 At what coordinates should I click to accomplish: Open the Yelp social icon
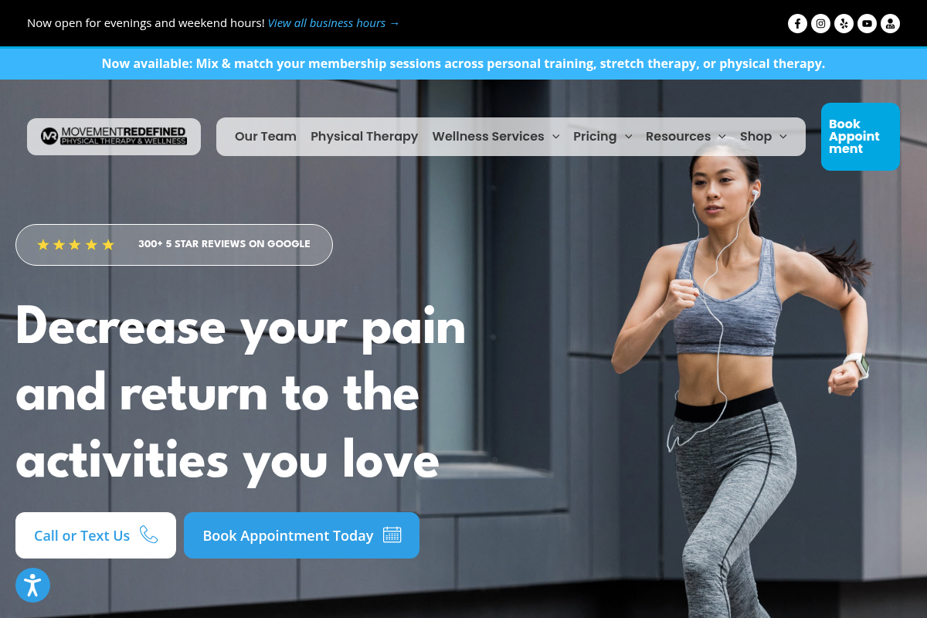tap(844, 23)
